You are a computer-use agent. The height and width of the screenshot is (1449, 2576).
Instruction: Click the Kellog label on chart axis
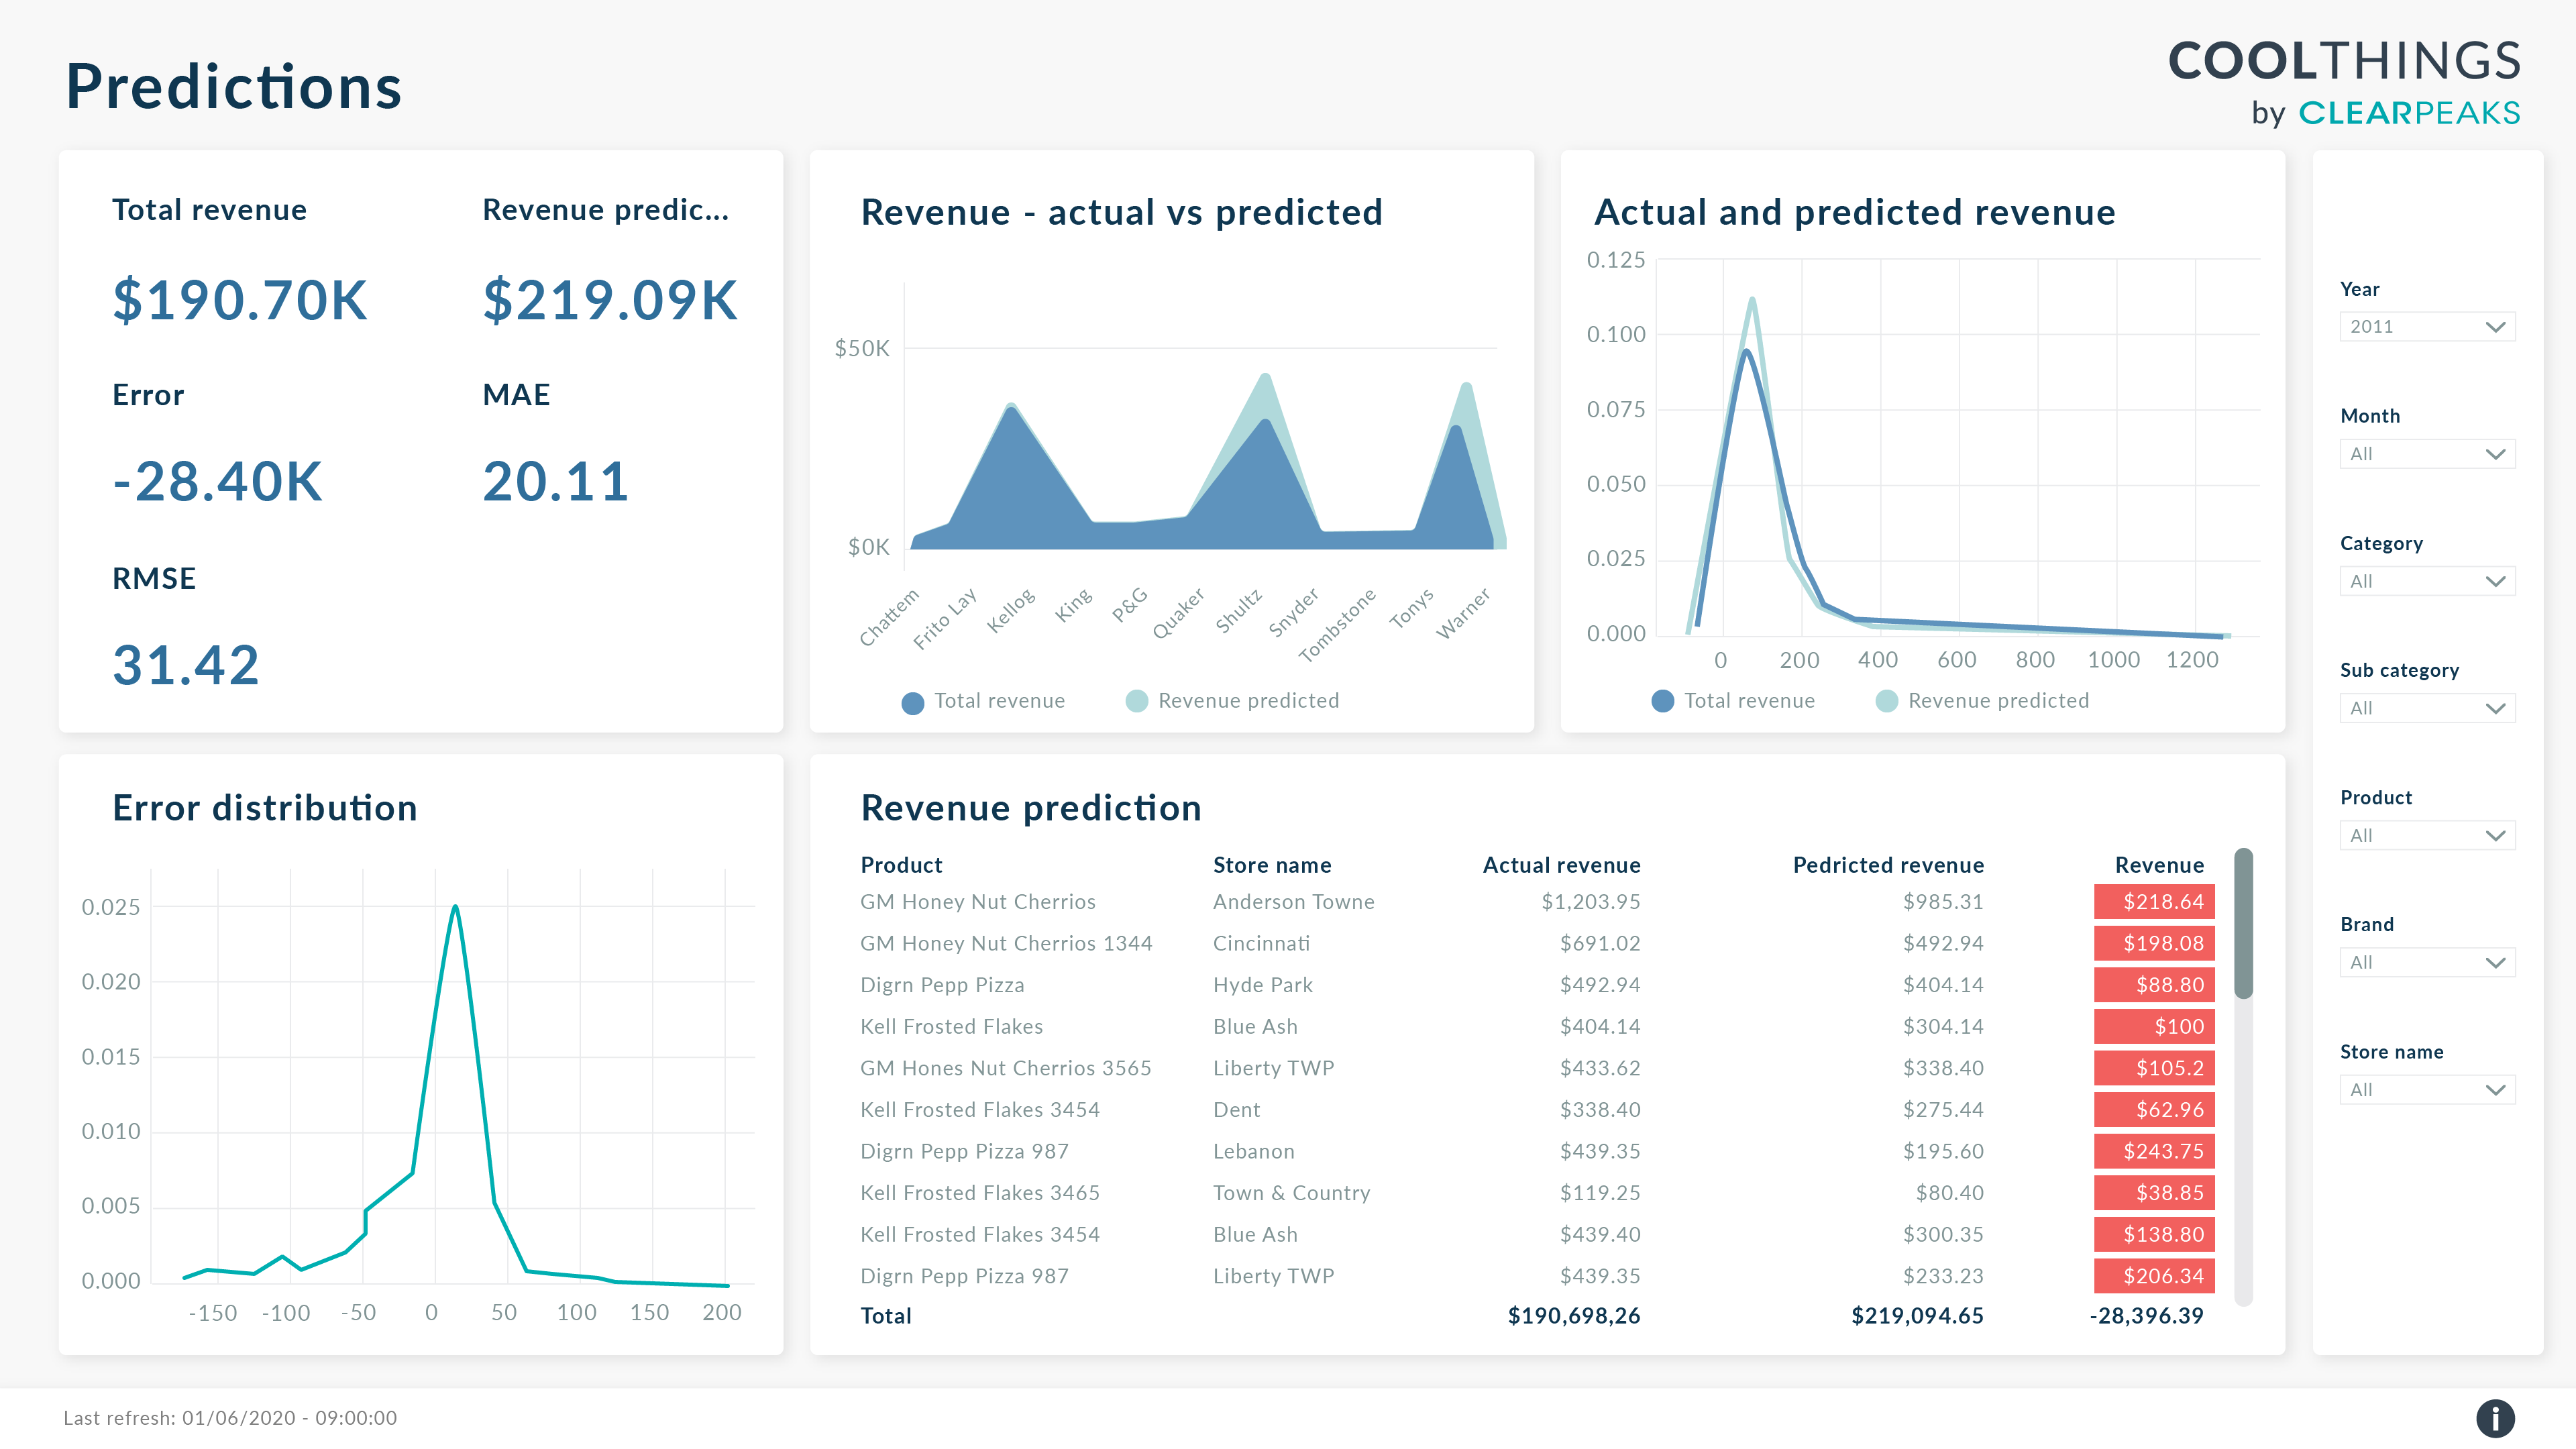click(1011, 611)
